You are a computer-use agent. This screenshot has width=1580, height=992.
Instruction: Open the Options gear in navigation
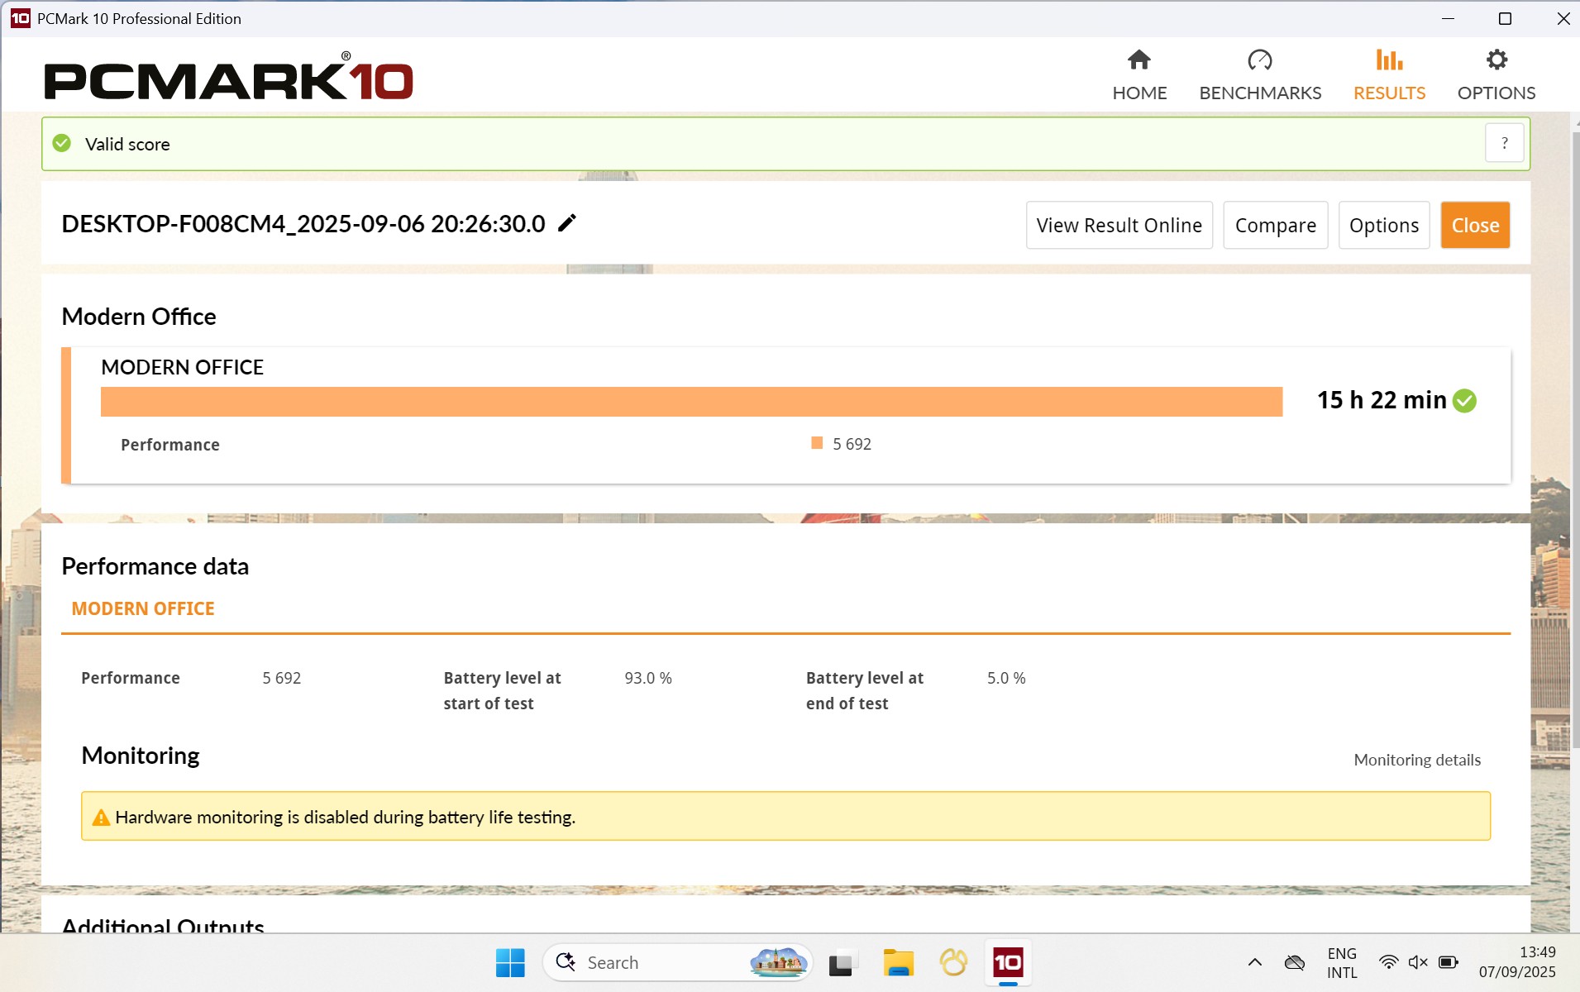click(x=1496, y=60)
